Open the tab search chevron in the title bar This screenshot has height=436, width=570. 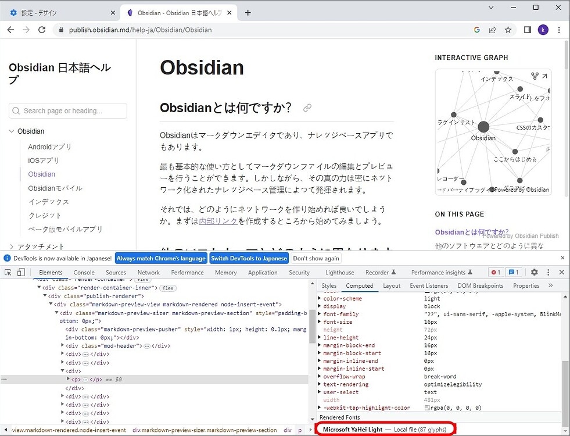point(491,8)
